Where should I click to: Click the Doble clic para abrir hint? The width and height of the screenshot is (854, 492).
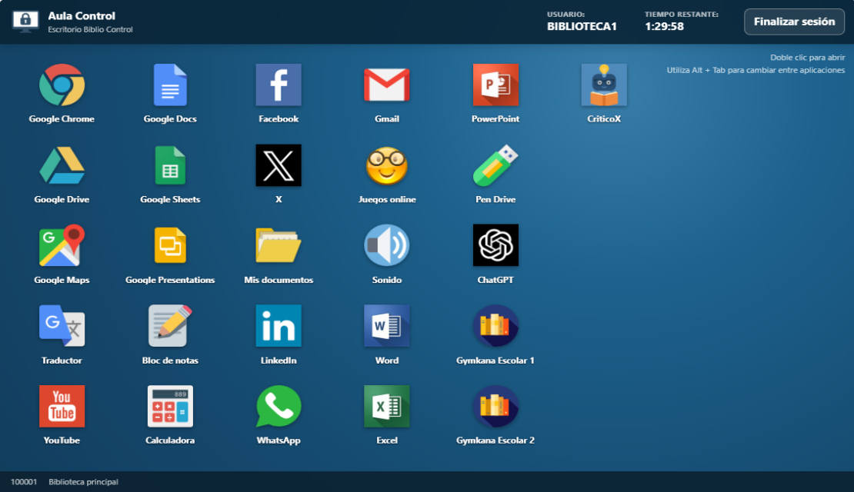[x=808, y=57]
